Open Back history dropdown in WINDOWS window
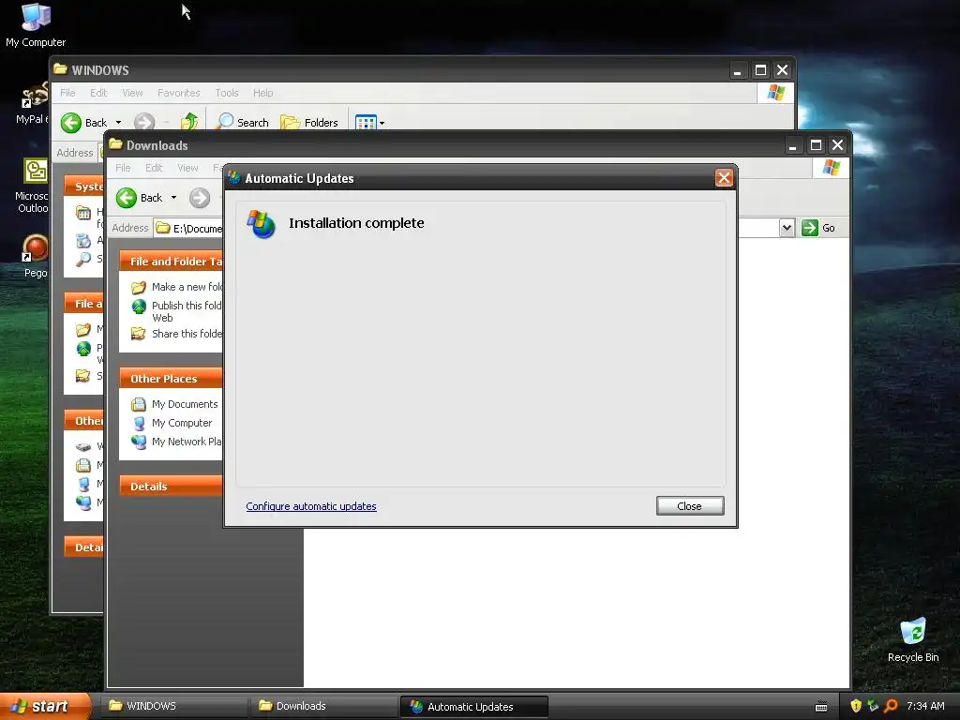The height and width of the screenshot is (720, 960). point(119,123)
